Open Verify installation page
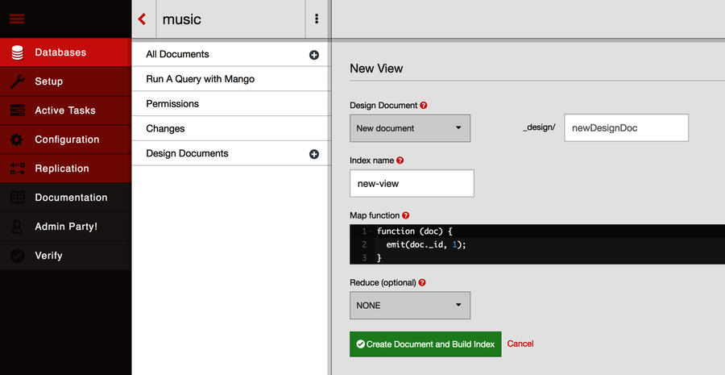This screenshot has width=725, height=375. coord(66,256)
